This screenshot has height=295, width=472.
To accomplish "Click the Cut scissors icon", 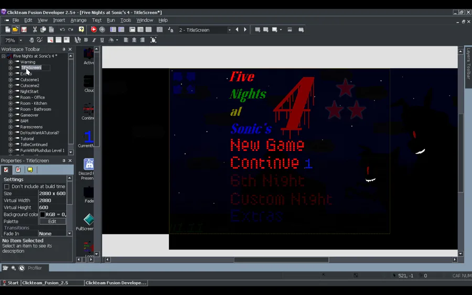I will tap(35, 29).
